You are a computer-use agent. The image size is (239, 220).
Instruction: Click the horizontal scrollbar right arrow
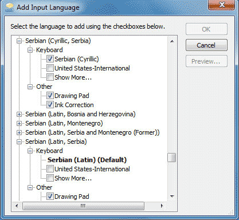162,206
